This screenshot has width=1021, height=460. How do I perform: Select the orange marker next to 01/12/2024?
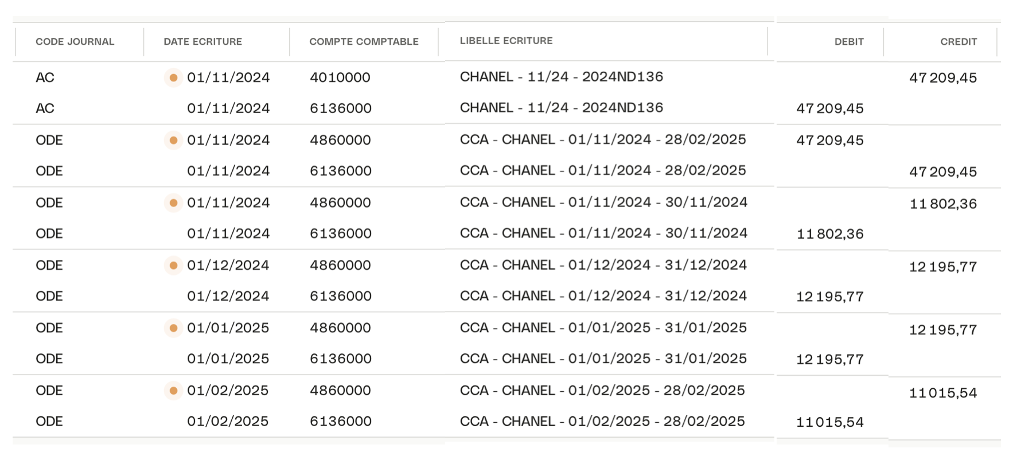pyautogui.click(x=173, y=265)
